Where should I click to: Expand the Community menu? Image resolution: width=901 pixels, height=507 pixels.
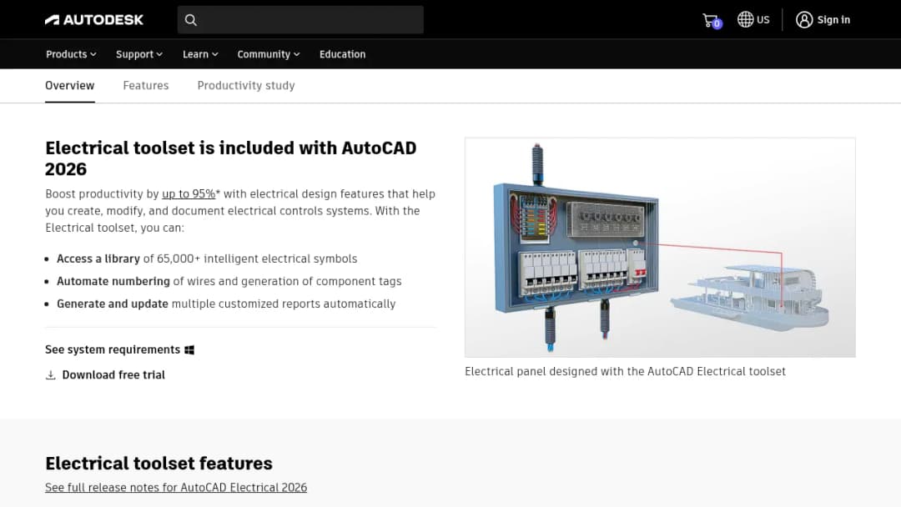tap(269, 54)
